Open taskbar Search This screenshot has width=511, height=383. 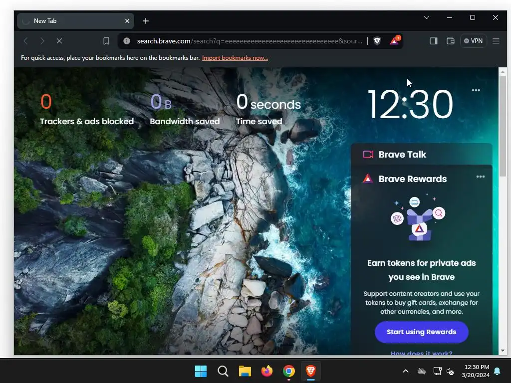[x=223, y=371]
